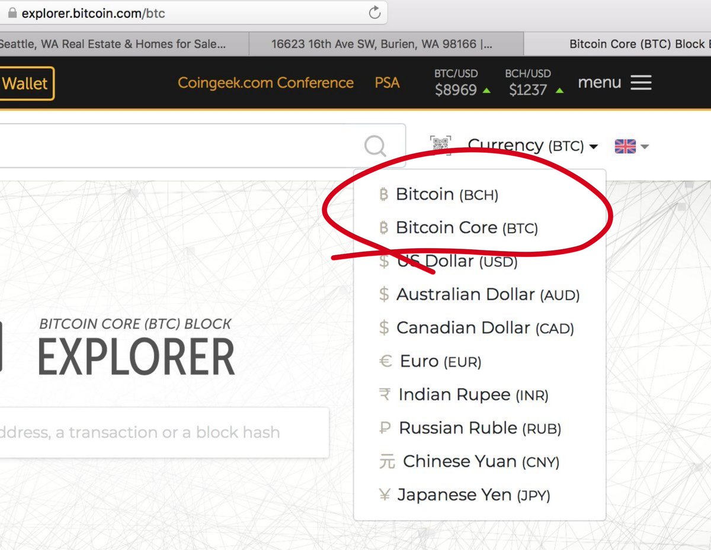This screenshot has height=550, width=711.
Task: Open the PSA link
Action: pyautogui.click(x=387, y=83)
